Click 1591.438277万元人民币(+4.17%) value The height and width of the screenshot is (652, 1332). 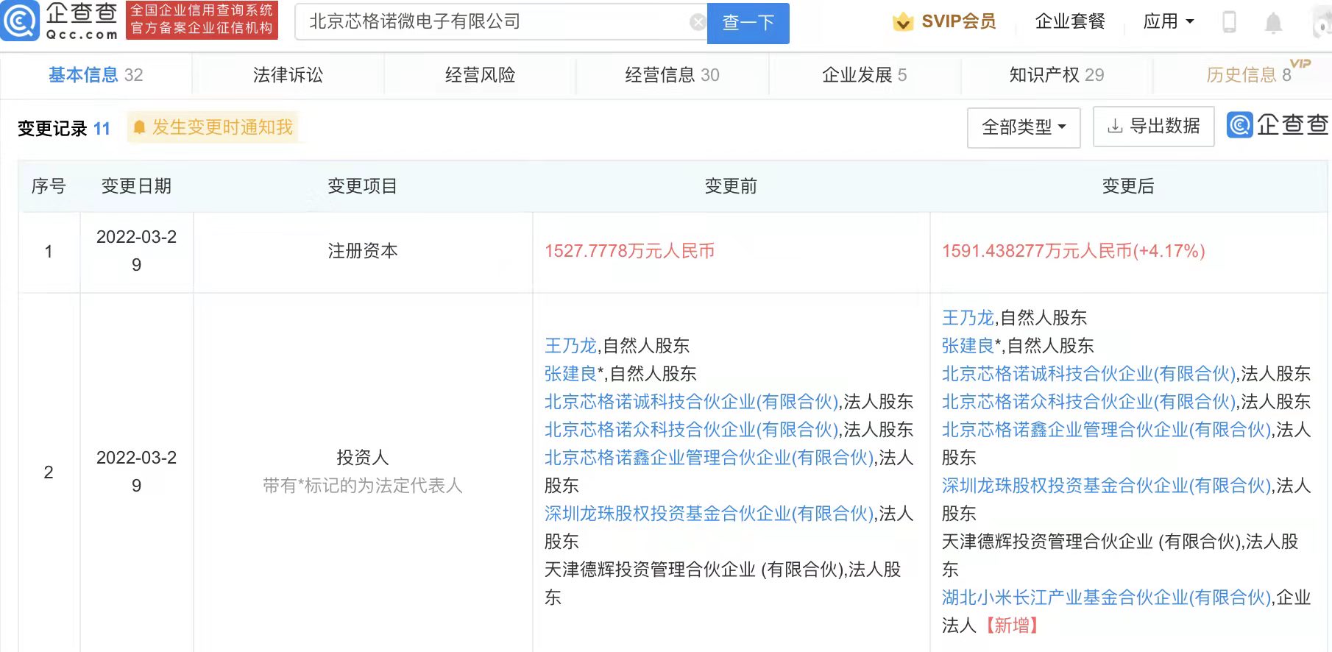(1074, 251)
